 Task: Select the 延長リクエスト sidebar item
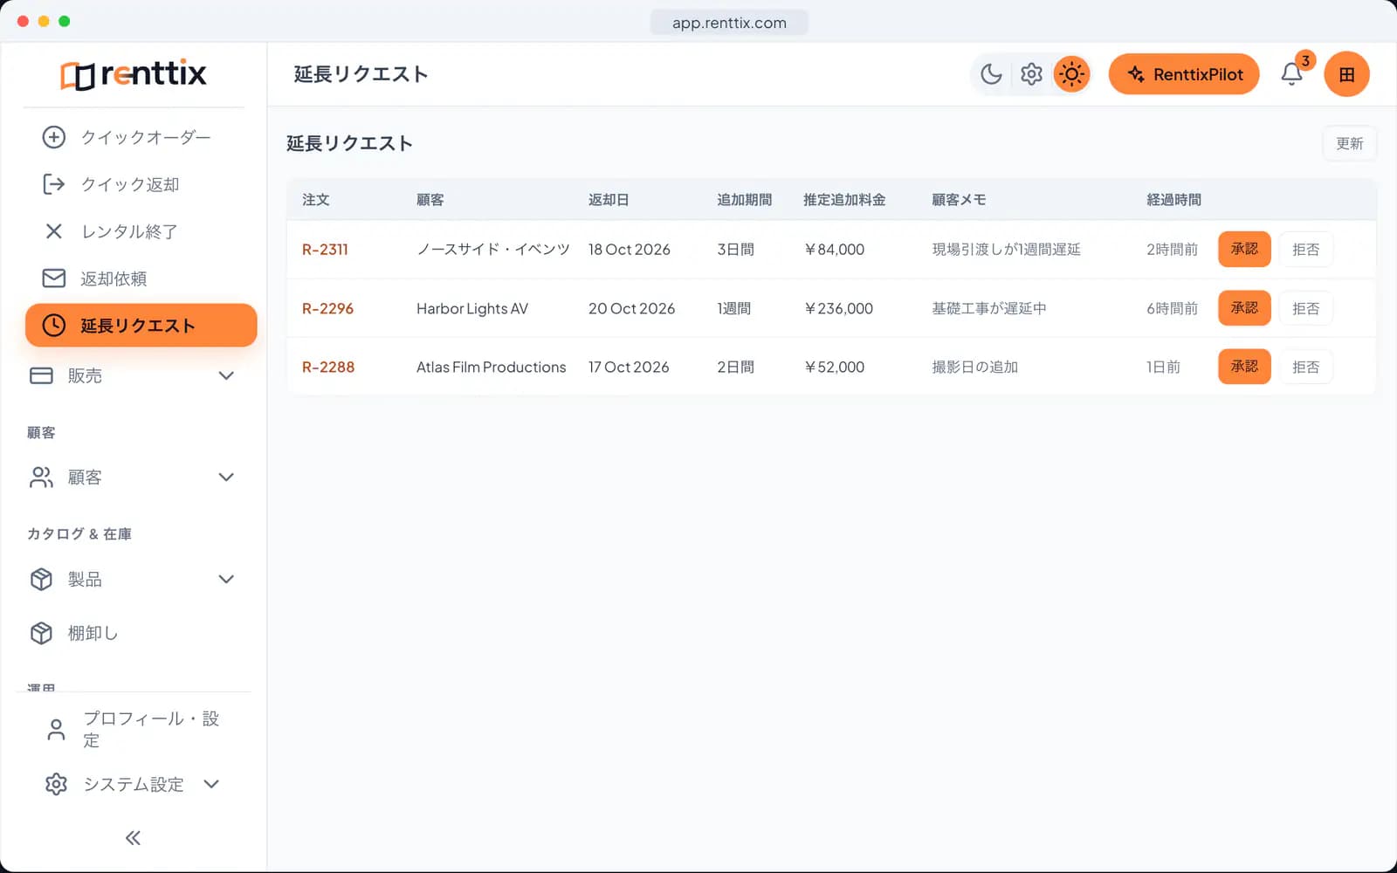141,326
